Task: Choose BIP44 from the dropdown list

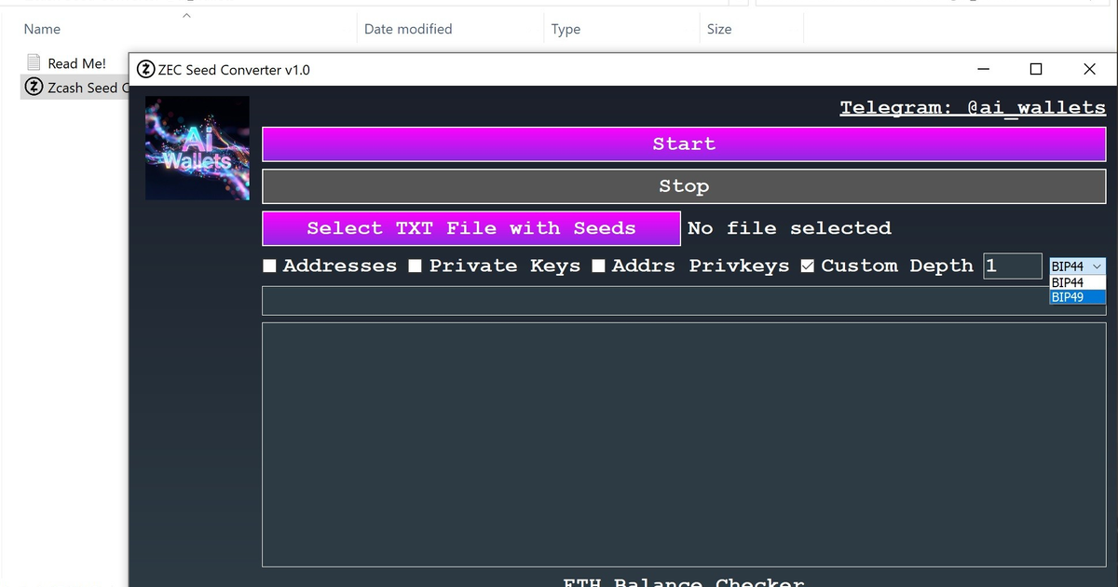Action: pyautogui.click(x=1077, y=282)
